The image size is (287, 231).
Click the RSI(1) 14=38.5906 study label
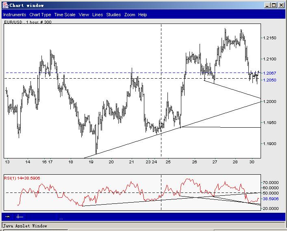pos(22,178)
